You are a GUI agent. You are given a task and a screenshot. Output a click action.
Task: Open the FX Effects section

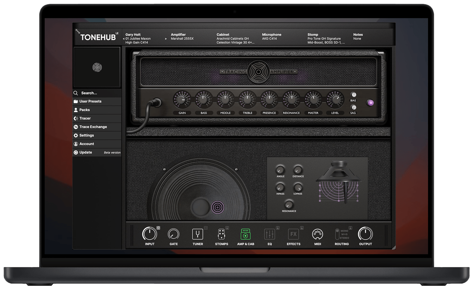point(293,234)
